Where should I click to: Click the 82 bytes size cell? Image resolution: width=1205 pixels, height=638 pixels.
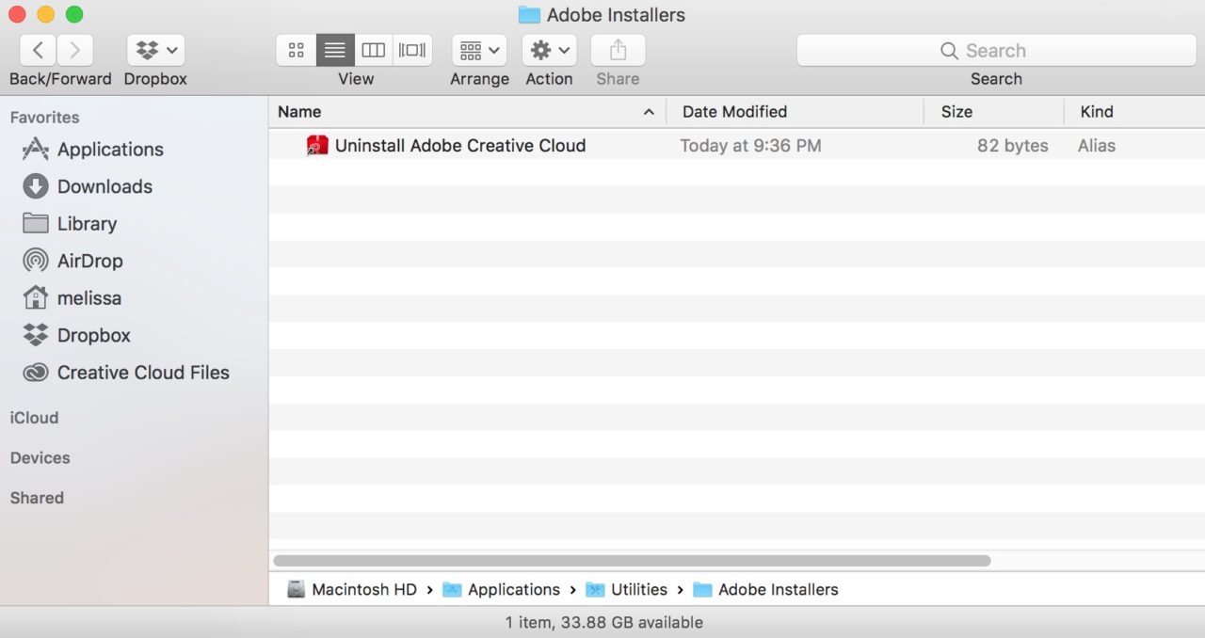1012,146
